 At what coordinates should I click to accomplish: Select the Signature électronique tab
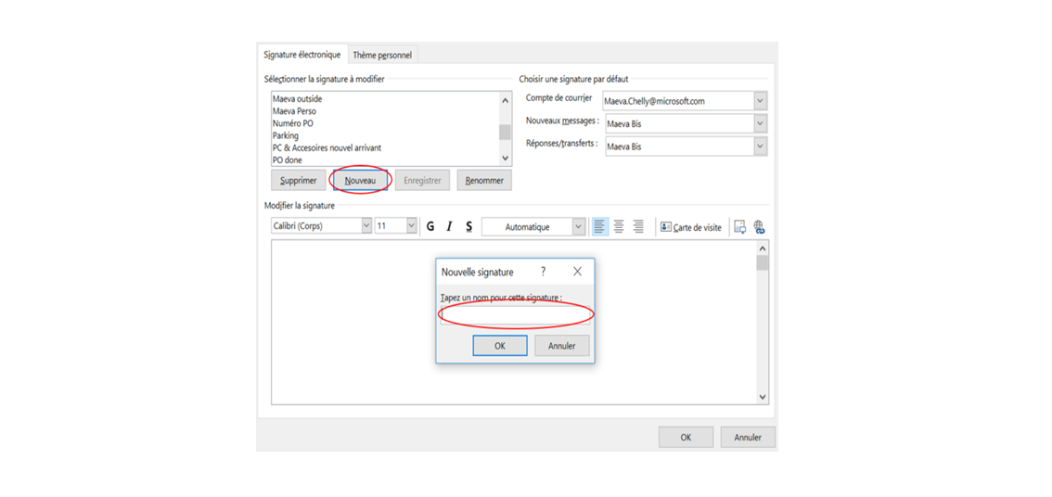[301, 55]
